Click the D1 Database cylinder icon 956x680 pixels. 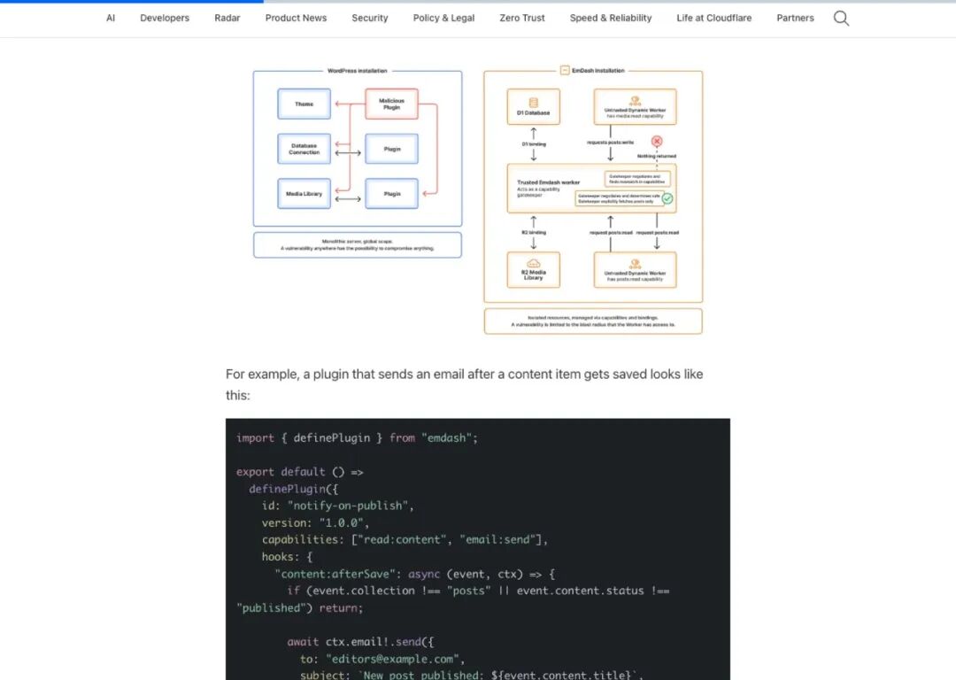click(533, 102)
